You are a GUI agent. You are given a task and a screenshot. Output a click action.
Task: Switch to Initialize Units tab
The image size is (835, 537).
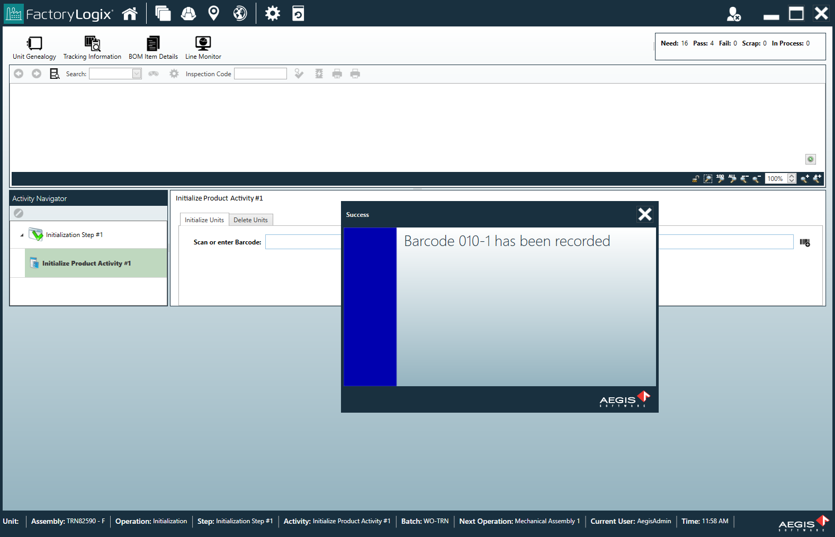tap(204, 220)
